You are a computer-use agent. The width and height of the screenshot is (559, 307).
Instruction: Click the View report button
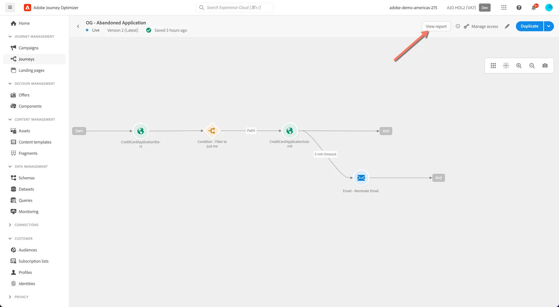[436, 26]
